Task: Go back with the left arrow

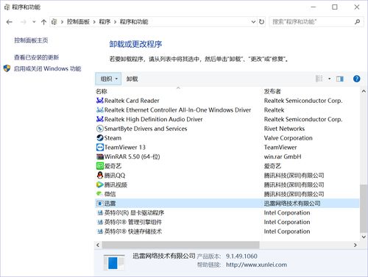Action: [10, 22]
